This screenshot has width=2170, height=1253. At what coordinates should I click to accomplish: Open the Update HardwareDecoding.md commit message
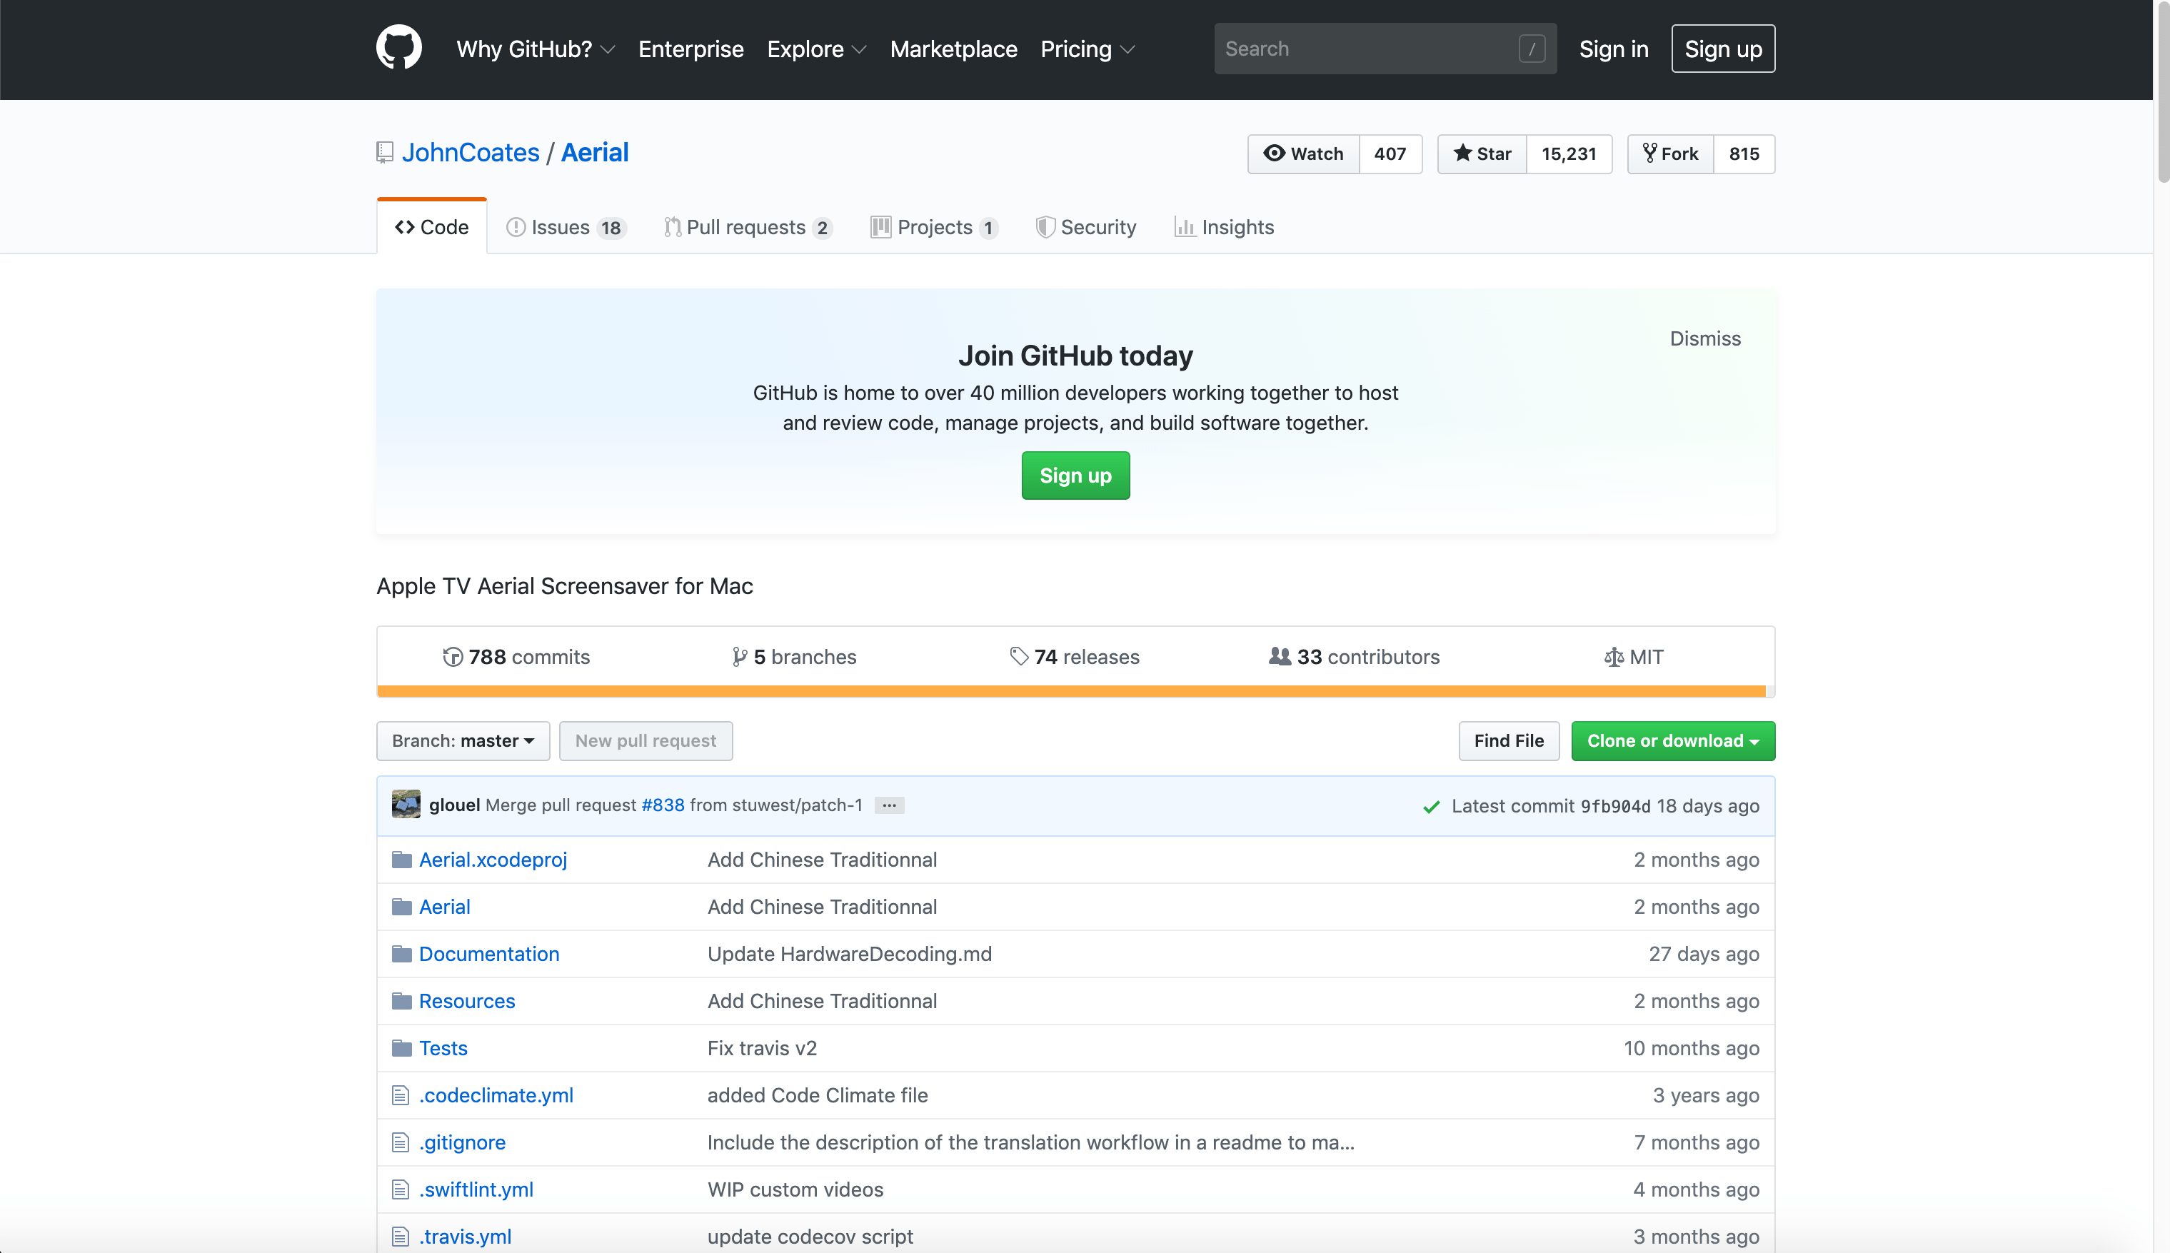coord(849,954)
